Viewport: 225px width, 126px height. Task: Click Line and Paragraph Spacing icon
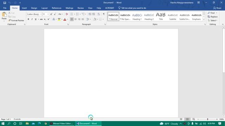[x=88, y=19]
